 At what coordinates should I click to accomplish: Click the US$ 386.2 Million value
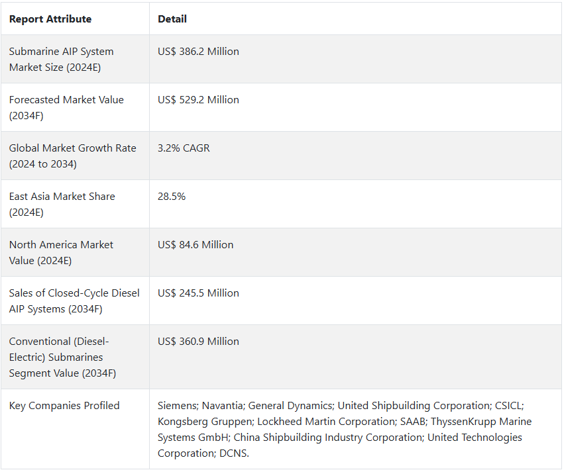pos(198,52)
